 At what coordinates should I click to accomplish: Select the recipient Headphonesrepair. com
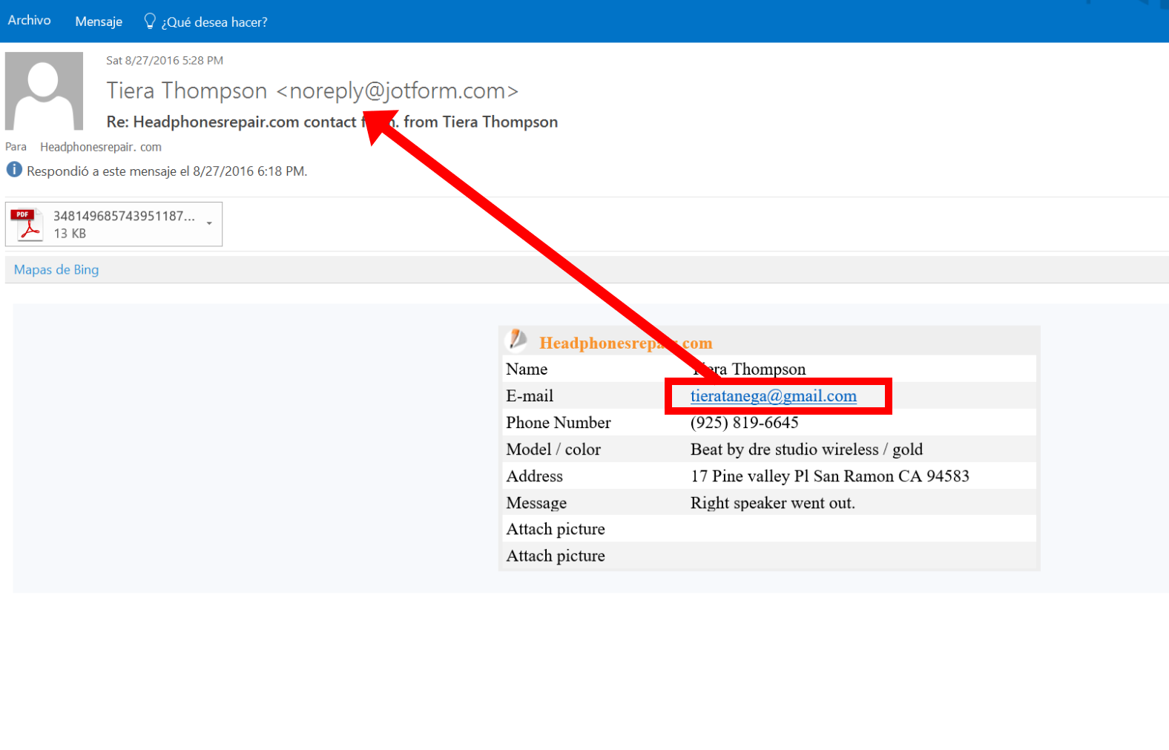[x=101, y=147]
